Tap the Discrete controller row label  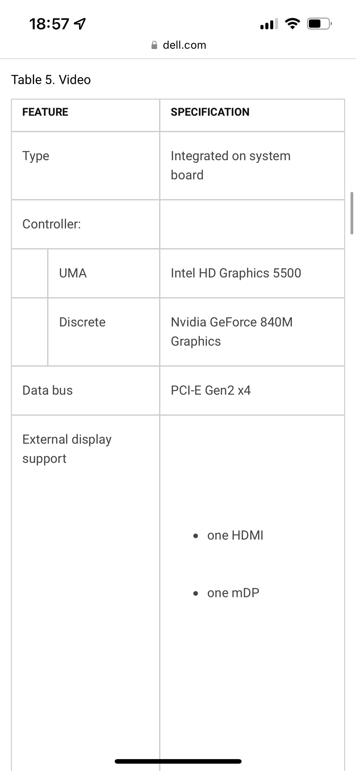82,322
